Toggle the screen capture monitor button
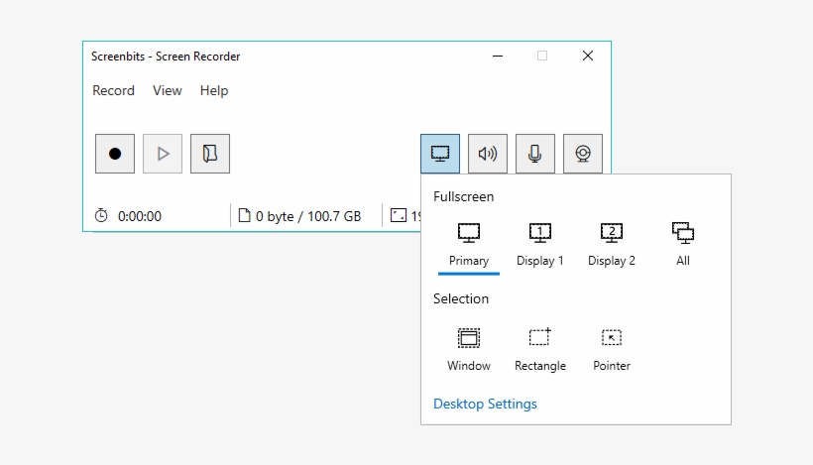The height and width of the screenshot is (465, 813). coord(439,154)
